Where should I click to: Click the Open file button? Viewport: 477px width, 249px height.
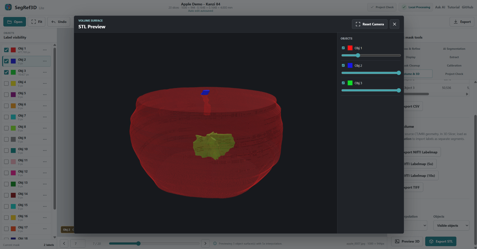click(x=15, y=22)
